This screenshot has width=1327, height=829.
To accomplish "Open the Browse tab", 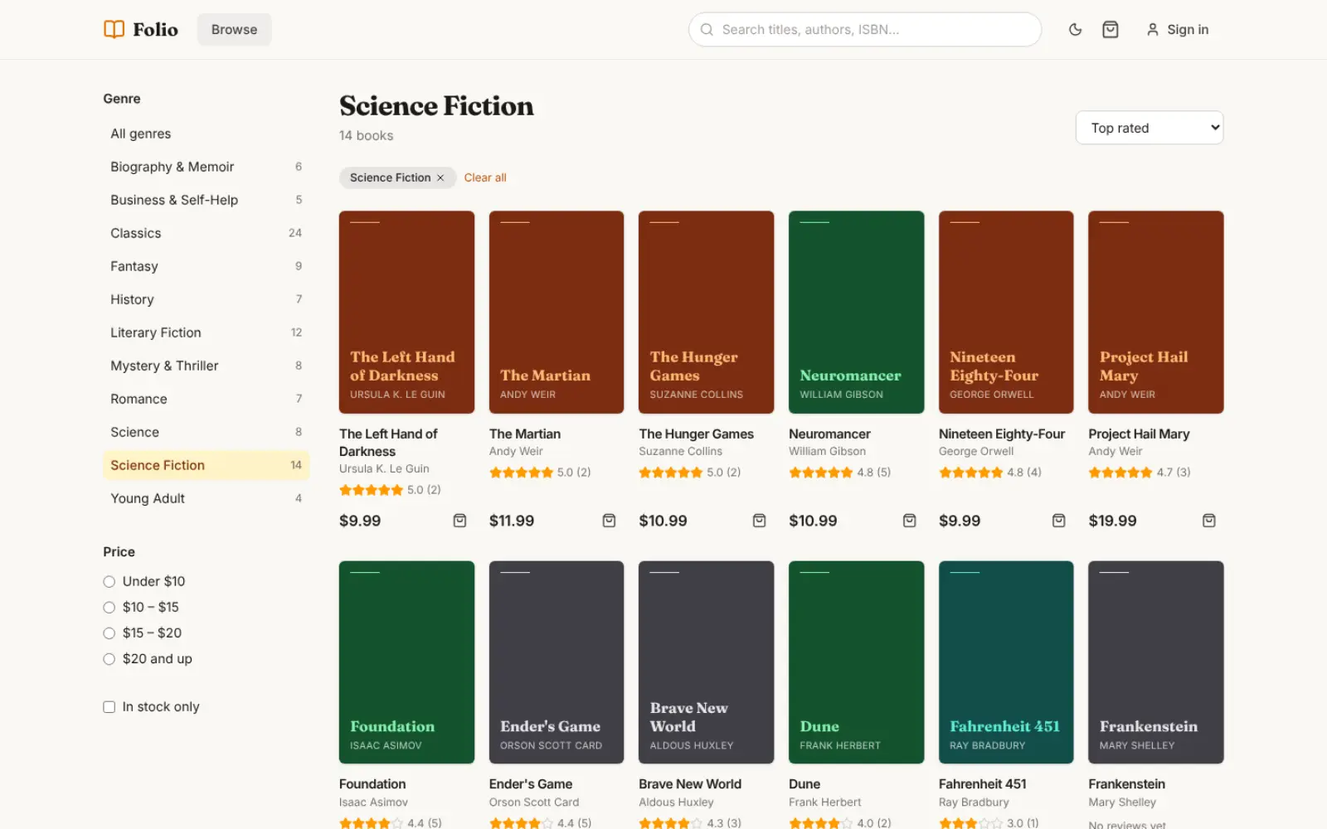I will click(234, 30).
